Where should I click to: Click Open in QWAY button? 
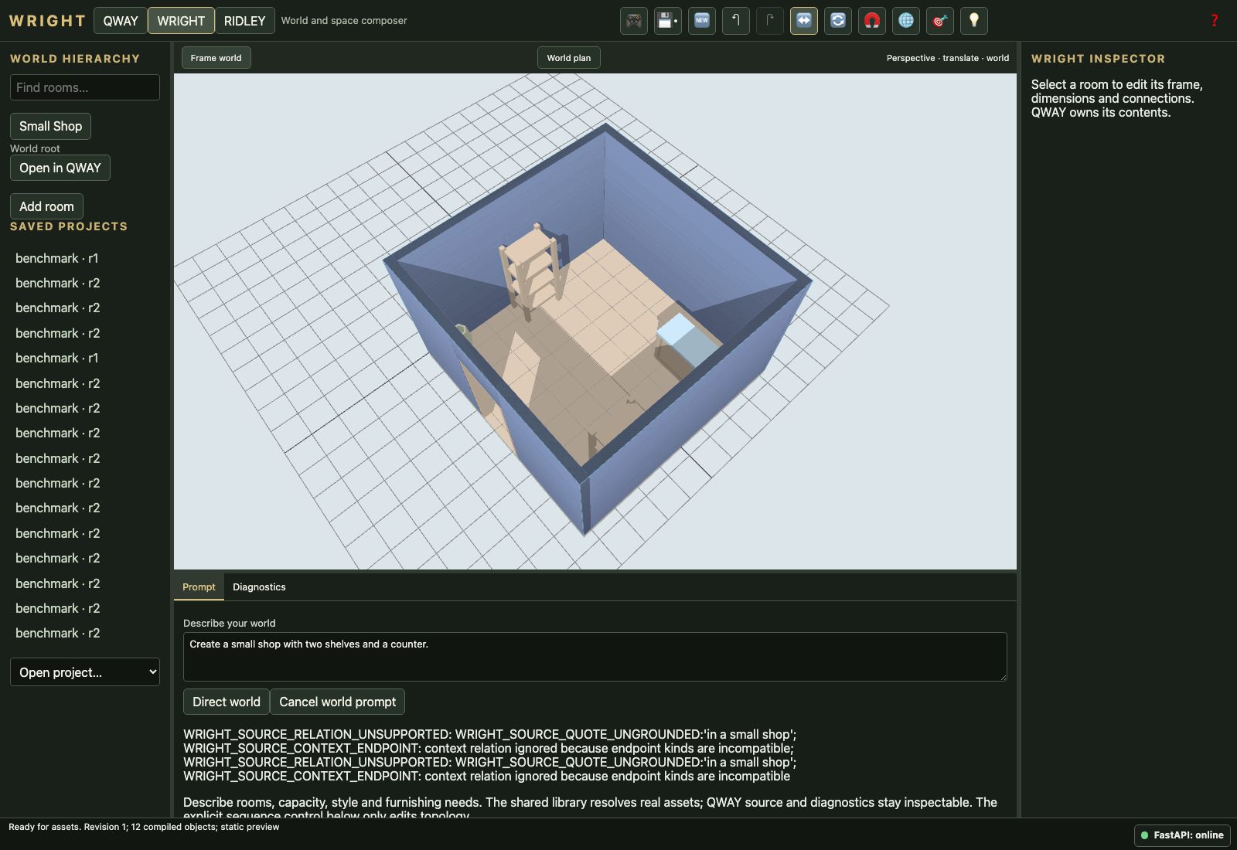click(x=60, y=168)
